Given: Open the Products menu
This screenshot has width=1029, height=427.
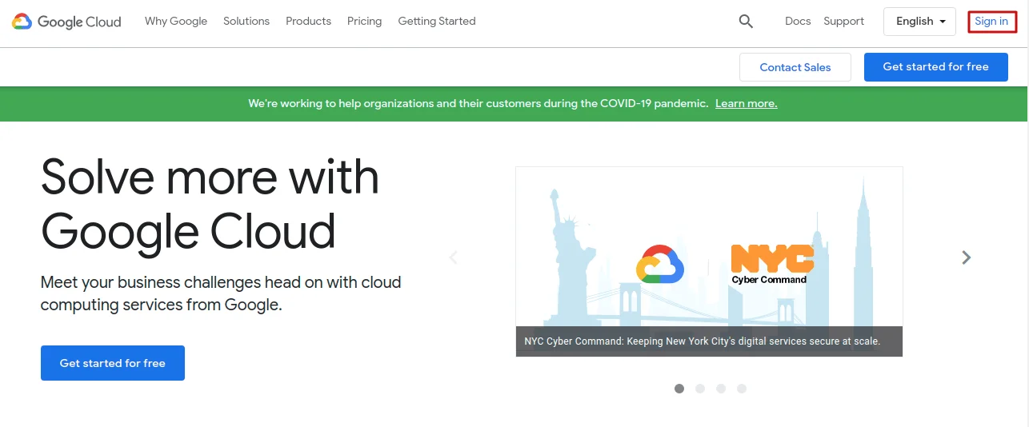Looking at the screenshot, I should [308, 22].
